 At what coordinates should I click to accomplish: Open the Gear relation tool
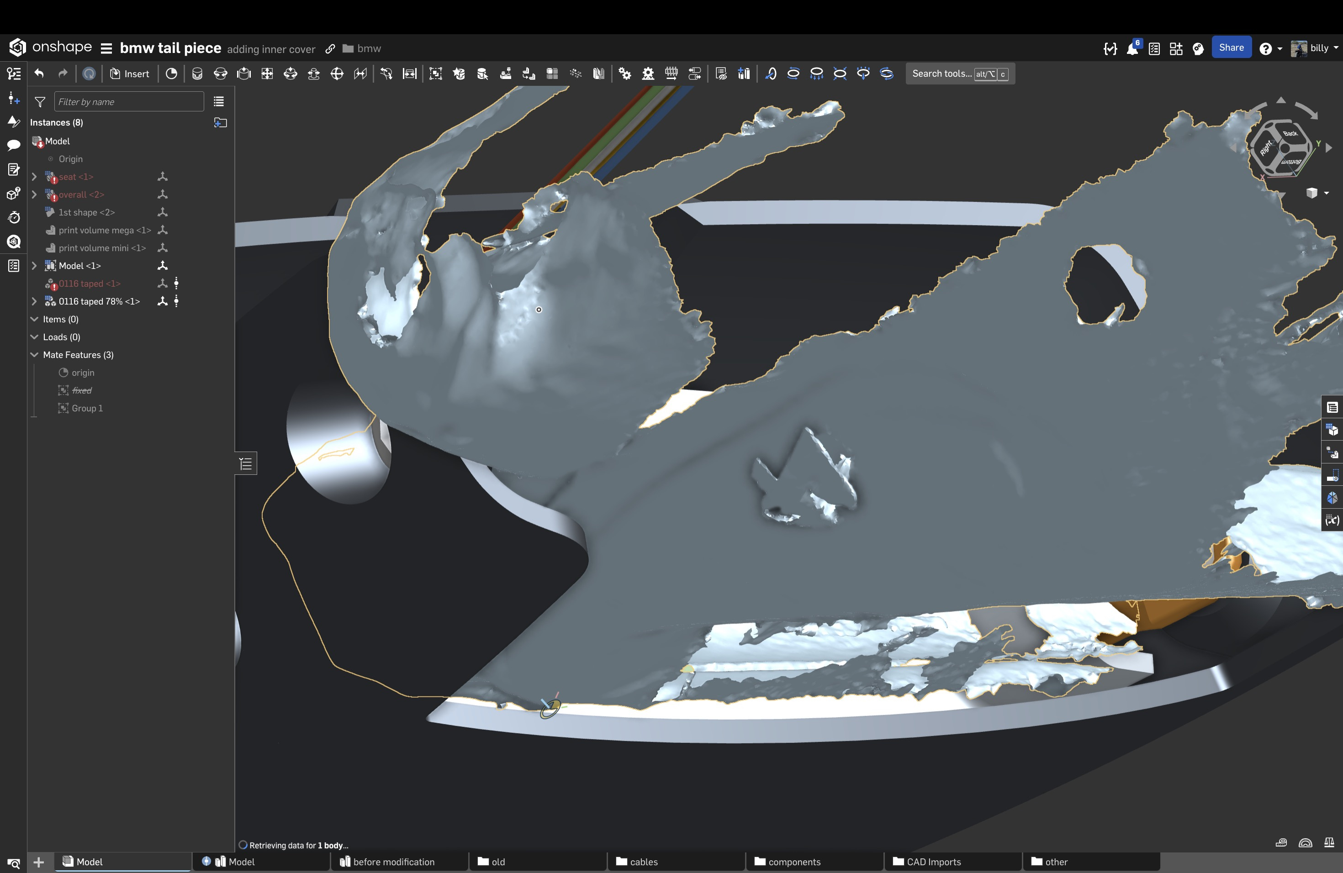(x=624, y=74)
